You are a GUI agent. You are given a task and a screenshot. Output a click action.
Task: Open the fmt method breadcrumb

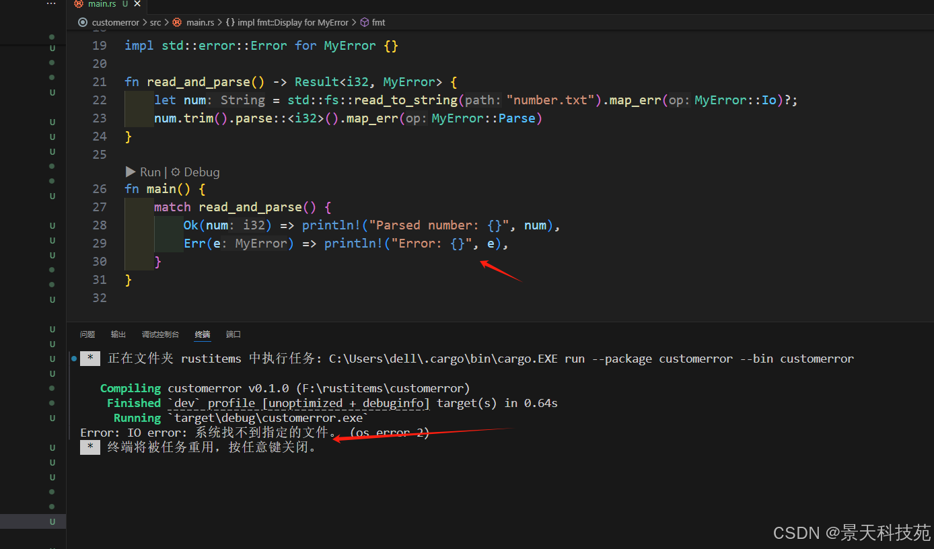(378, 22)
